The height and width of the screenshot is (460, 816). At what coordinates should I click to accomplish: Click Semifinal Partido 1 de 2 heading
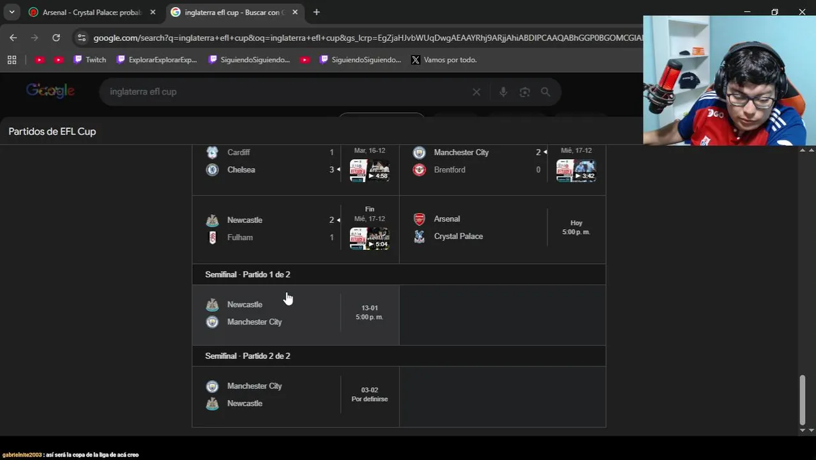coord(248,274)
